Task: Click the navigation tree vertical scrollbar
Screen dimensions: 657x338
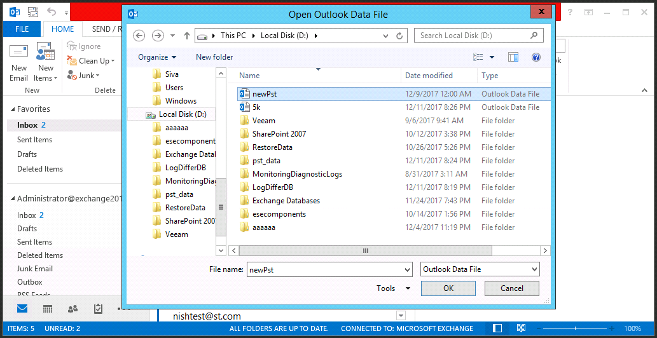Action: [221, 207]
